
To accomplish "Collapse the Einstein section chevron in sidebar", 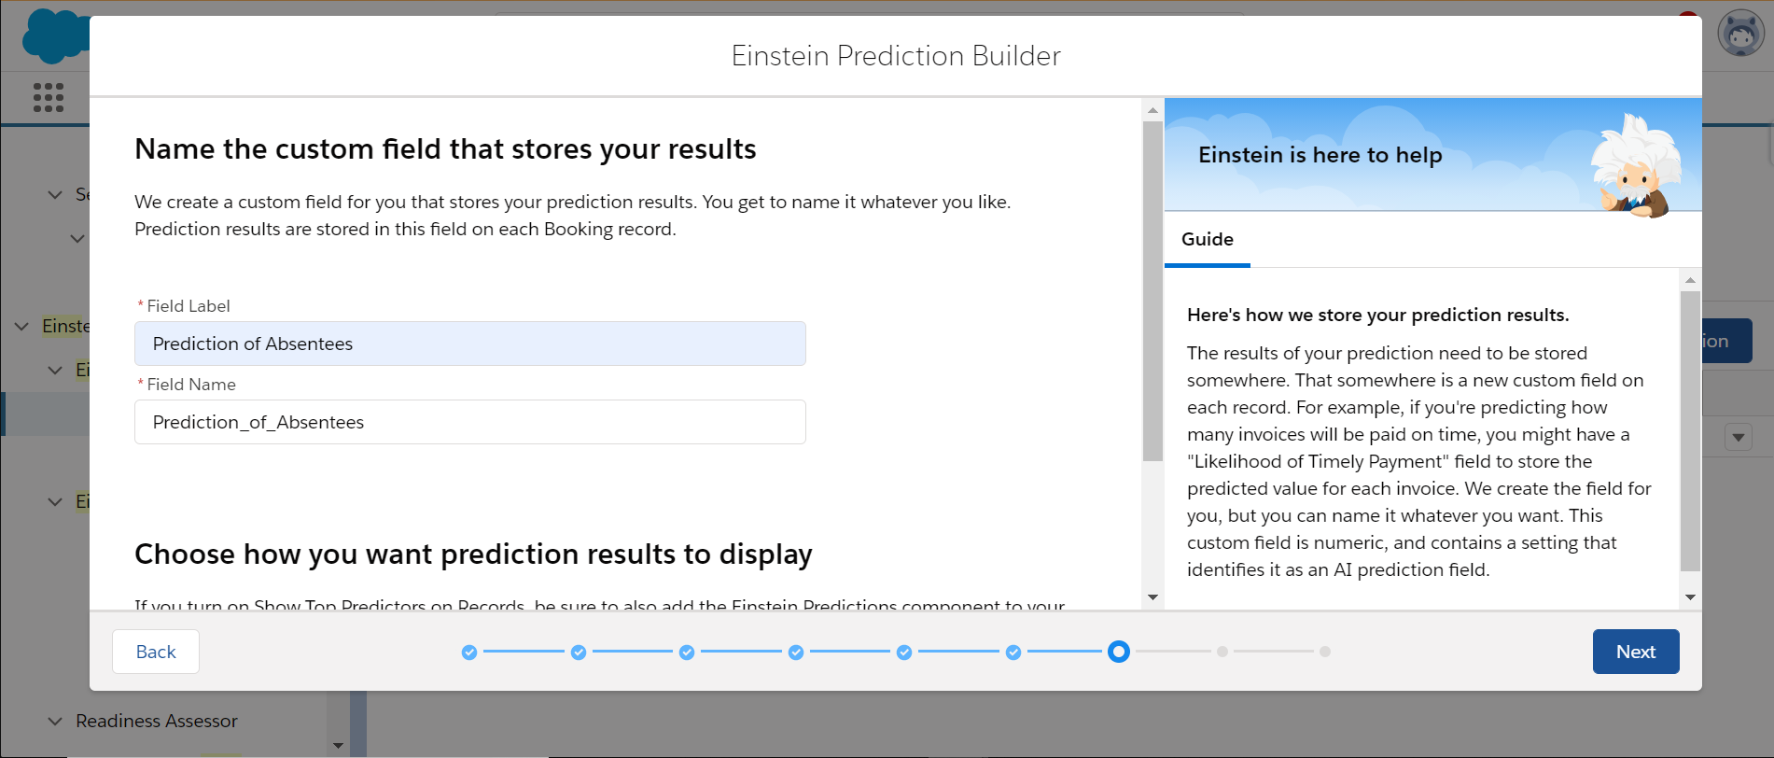I will click(x=21, y=327).
